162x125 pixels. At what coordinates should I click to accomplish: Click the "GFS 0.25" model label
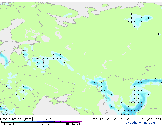point(43,119)
